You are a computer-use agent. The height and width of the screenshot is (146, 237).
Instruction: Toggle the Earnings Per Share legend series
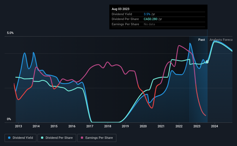point(97,138)
